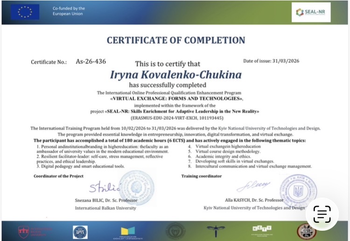Click 'VIRTUAL EXCHANGE: FORMS AND TECHNOLOGIES' title
This screenshot has width=350, height=241.
coord(176,98)
